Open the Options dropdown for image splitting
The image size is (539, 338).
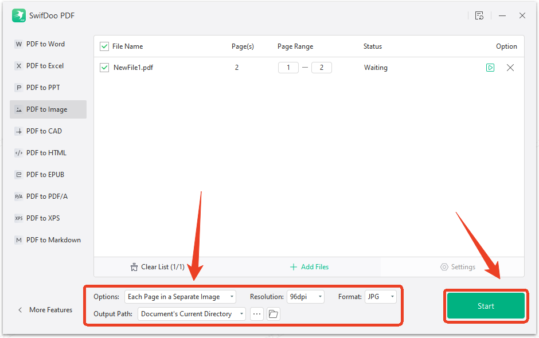(180, 297)
